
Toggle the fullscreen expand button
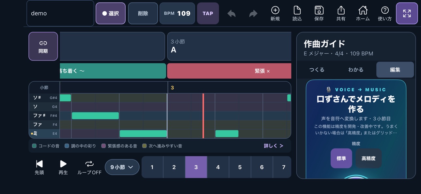(407, 13)
